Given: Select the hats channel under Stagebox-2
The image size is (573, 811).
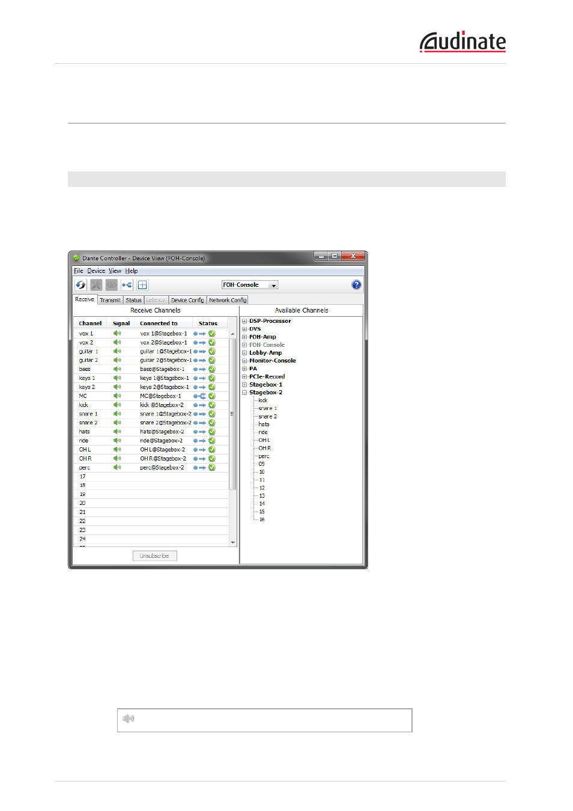Looking at the screenshot, I should coord(264,424).
